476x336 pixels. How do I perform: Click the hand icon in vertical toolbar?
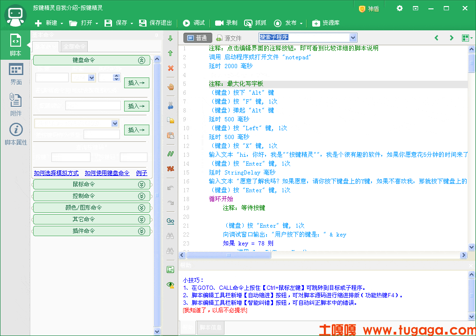[171, 87]
